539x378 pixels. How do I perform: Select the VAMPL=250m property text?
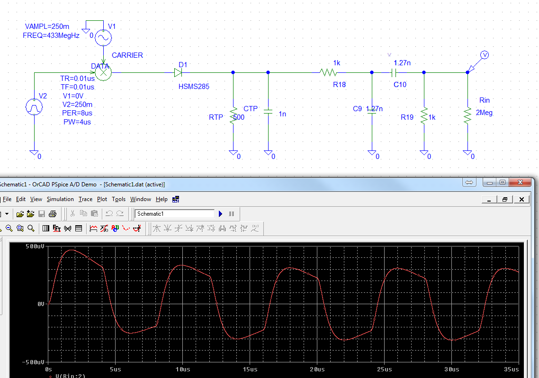tap(47, 26)
